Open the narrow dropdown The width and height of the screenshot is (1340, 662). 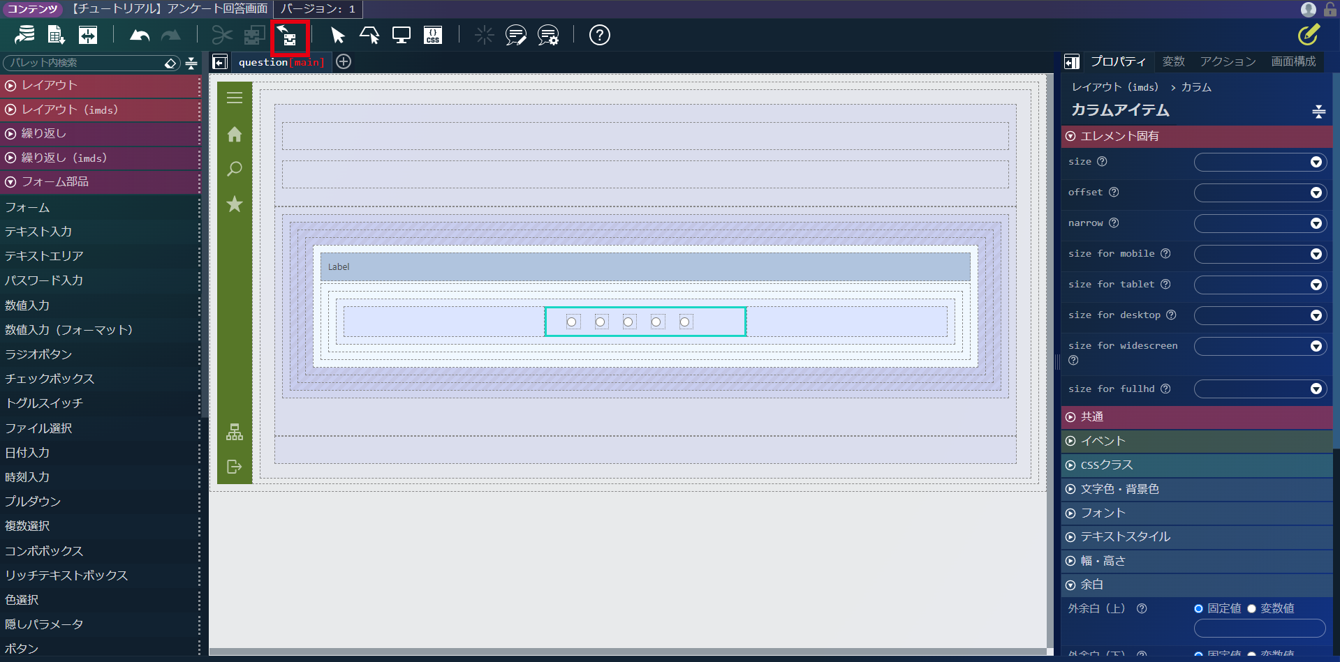[1260, 223]
